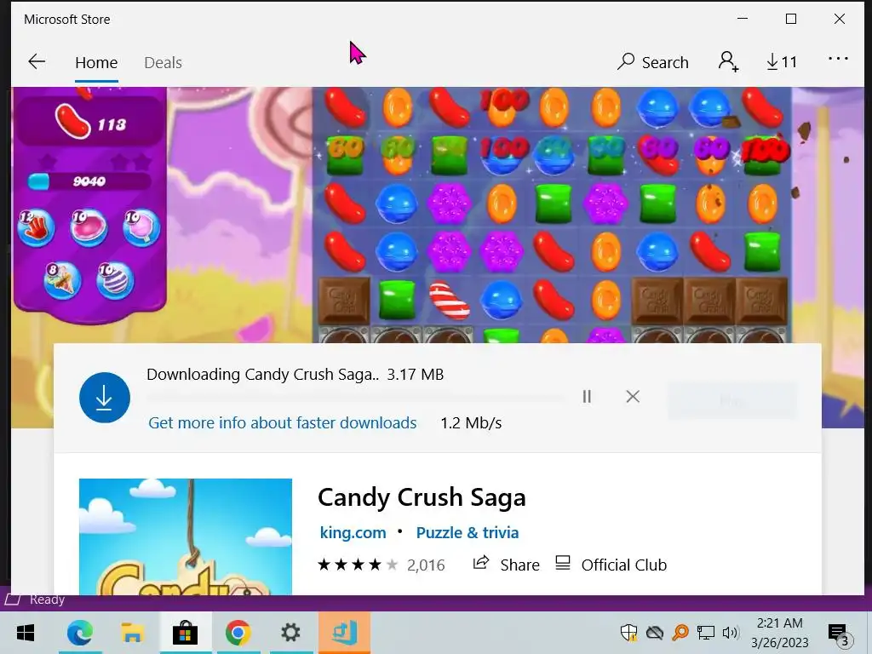Share Candy Crush Saga

coord(506,565)
